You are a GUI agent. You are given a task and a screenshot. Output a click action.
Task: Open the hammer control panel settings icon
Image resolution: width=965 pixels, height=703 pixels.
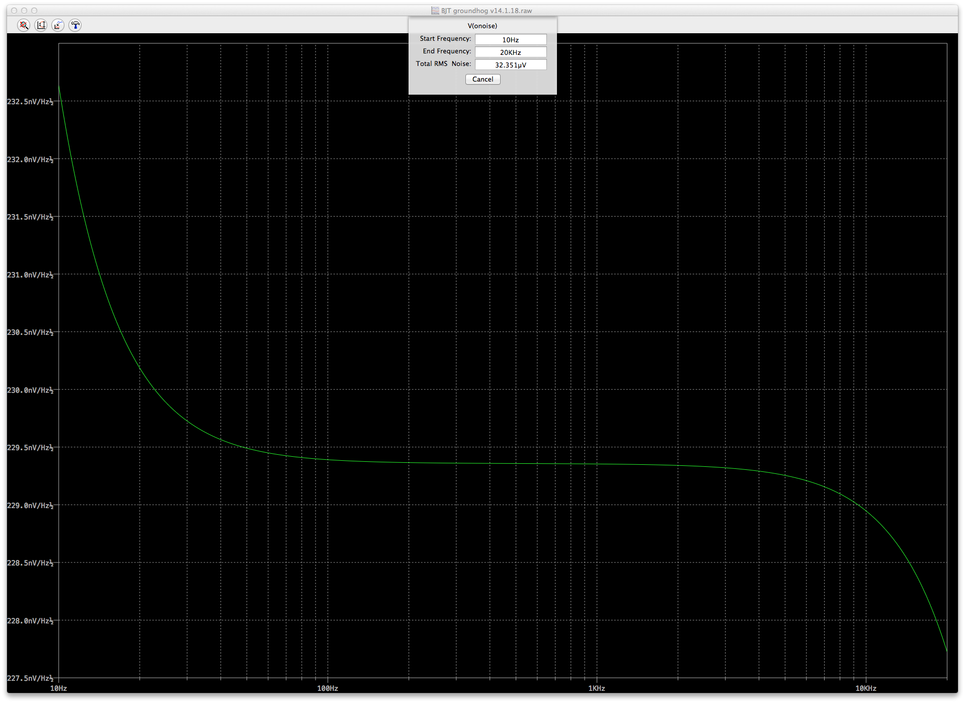(x=75, y=25)
